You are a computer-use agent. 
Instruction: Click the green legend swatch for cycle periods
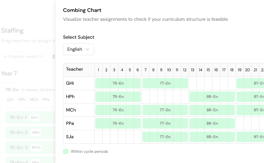tap(66, 152)
